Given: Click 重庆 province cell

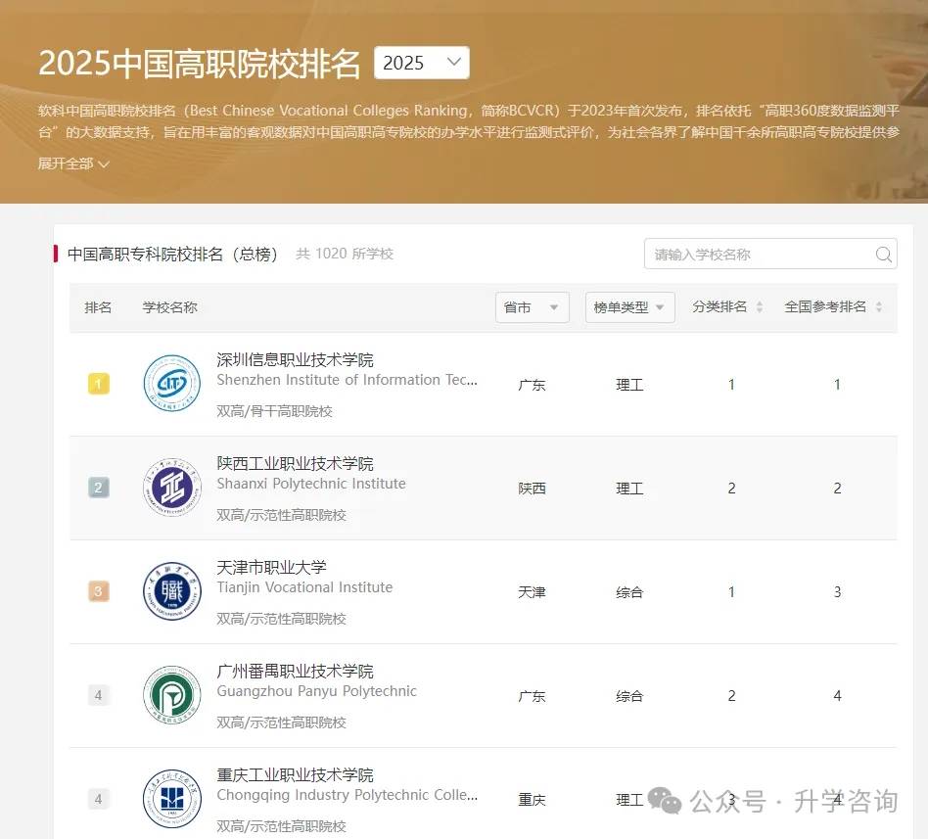Looking at the screenshot, I should tap(532, 800).
